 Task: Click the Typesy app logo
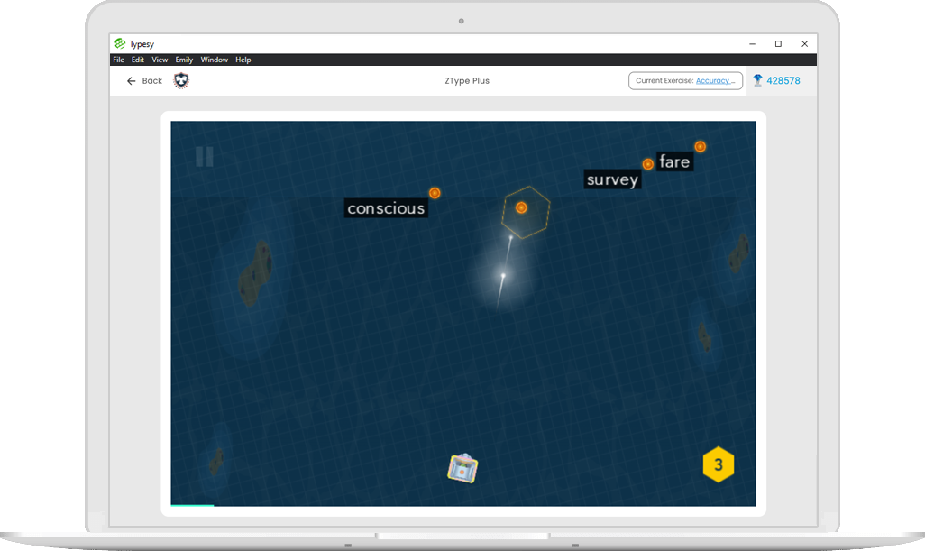120,43
